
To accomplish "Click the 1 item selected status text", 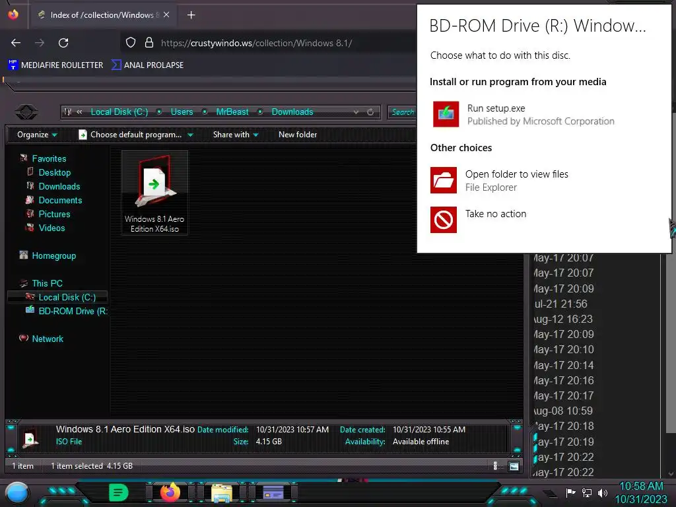I will (92, 466).
